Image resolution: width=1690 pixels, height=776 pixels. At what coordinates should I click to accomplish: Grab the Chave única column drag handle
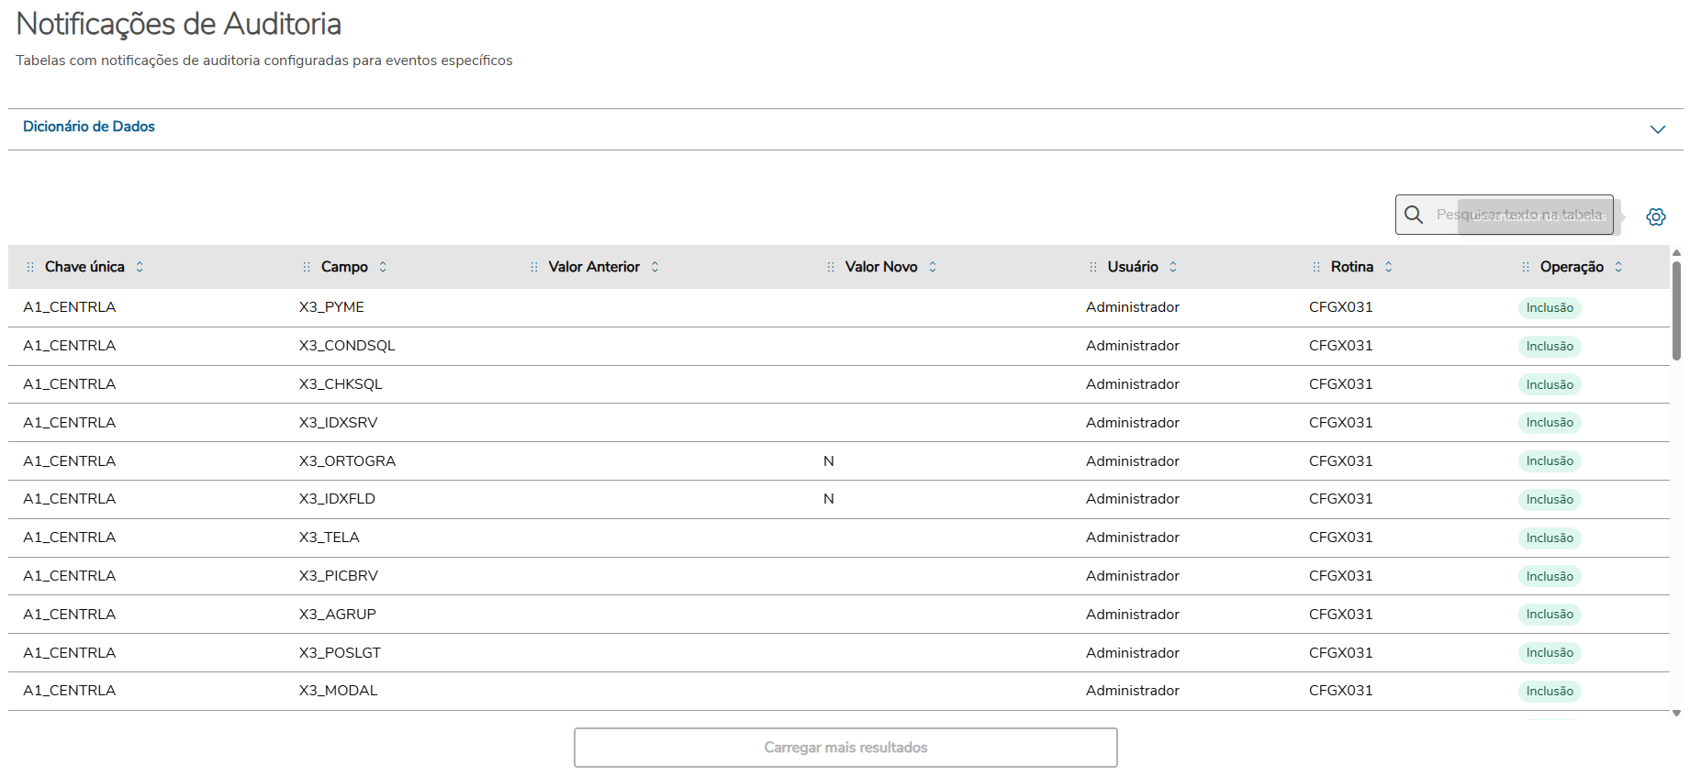(x=30, y=267)
